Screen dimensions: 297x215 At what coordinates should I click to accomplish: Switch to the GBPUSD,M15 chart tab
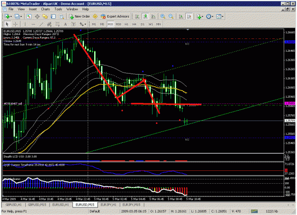click(x=37, y=205)
